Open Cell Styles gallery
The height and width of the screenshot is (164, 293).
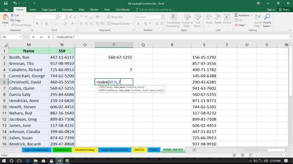click(x=198, y=20)
